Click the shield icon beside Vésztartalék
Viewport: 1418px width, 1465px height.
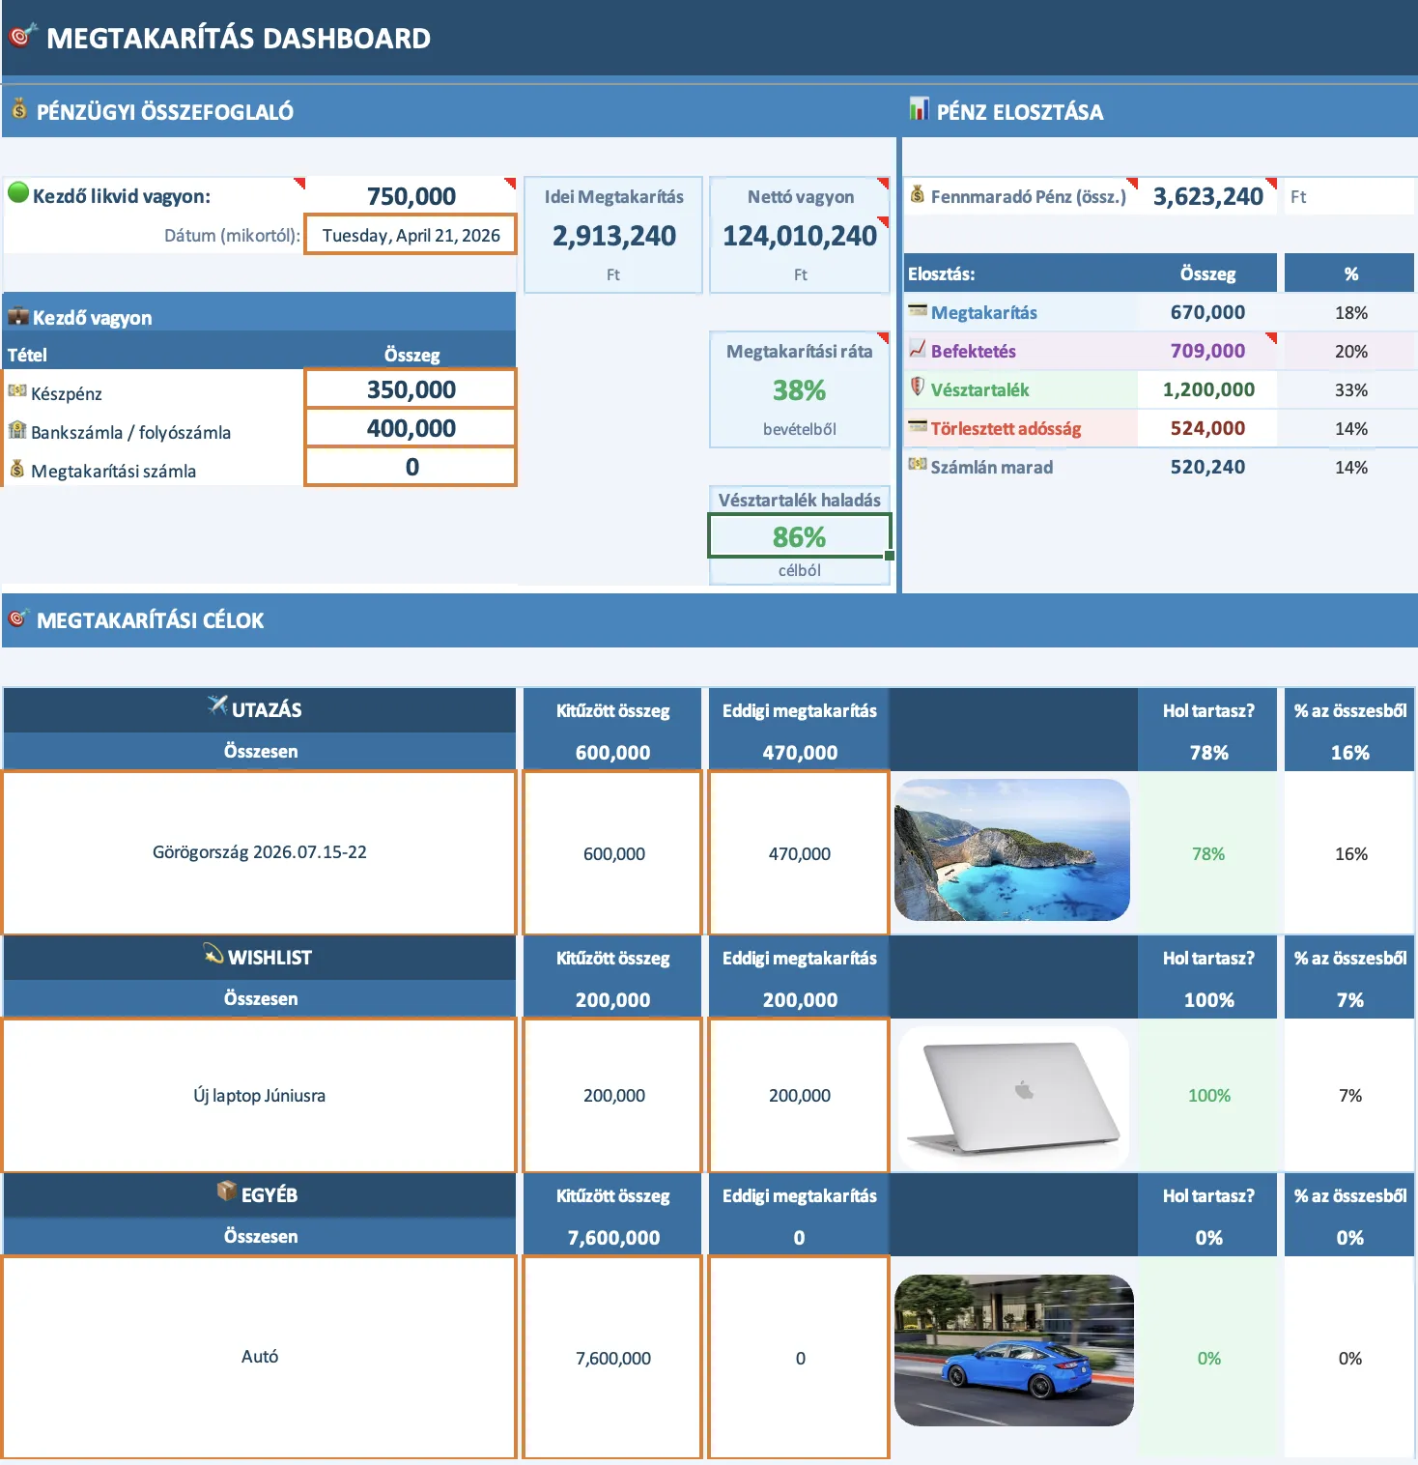pyautogui.click(x=917, y=389)
